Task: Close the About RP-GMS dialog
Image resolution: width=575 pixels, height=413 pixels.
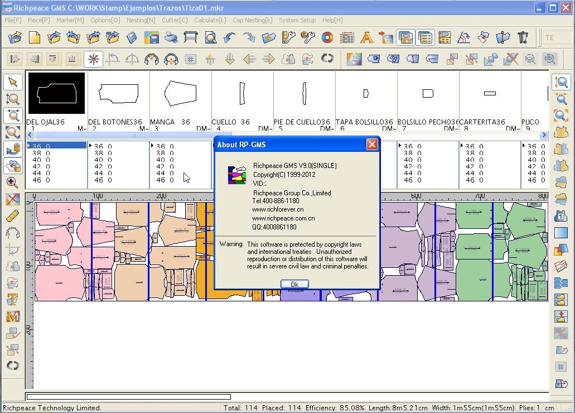Action: point(372,145)
